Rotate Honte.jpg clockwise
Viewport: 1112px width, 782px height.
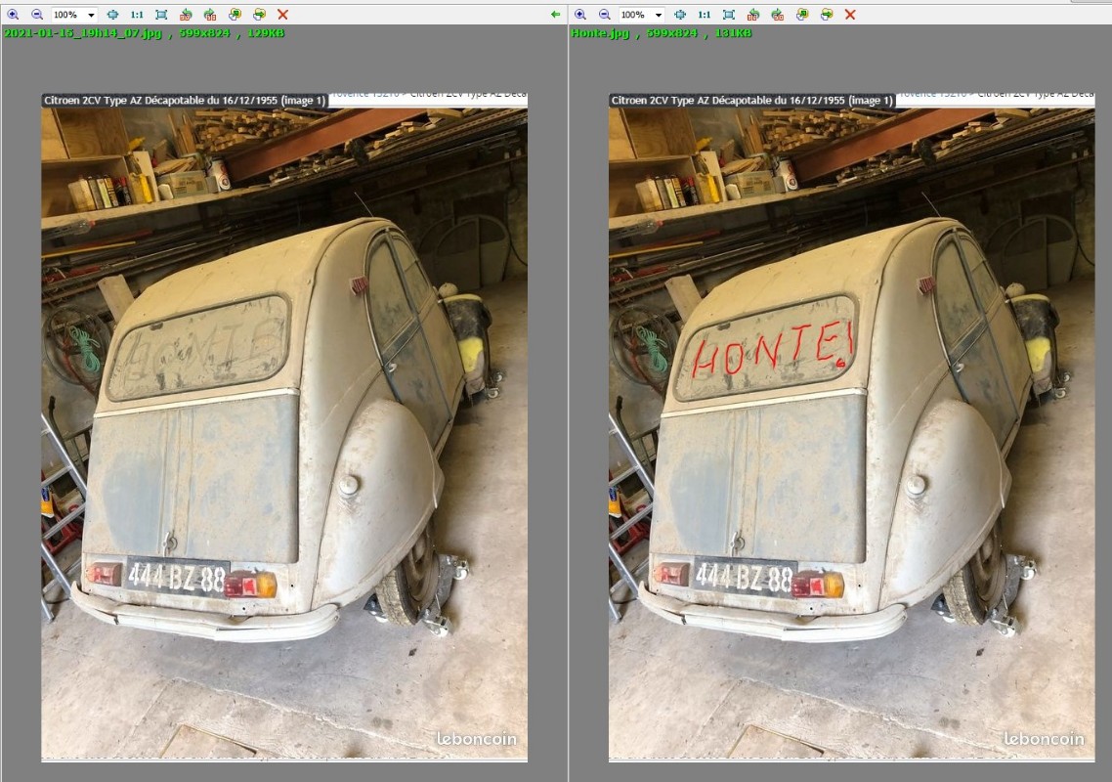coord(777,15)
